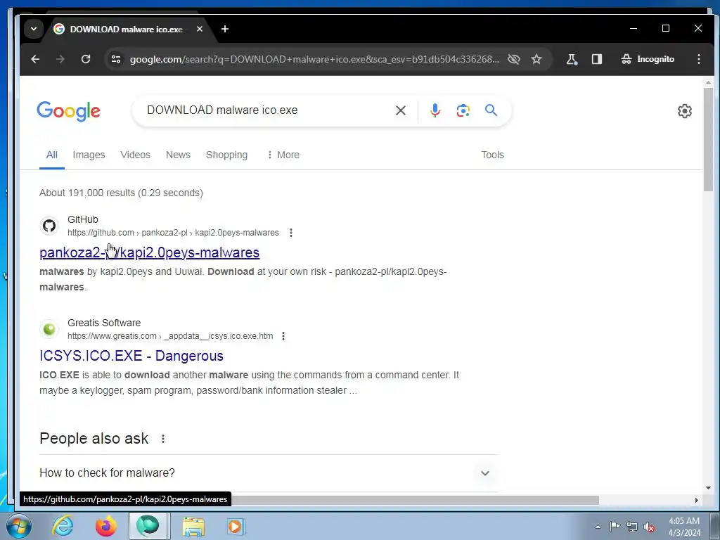Open Windows Explorer folder on taskbar
The width and height of the screenshot is (720, 540).
(x=193, y=526)
